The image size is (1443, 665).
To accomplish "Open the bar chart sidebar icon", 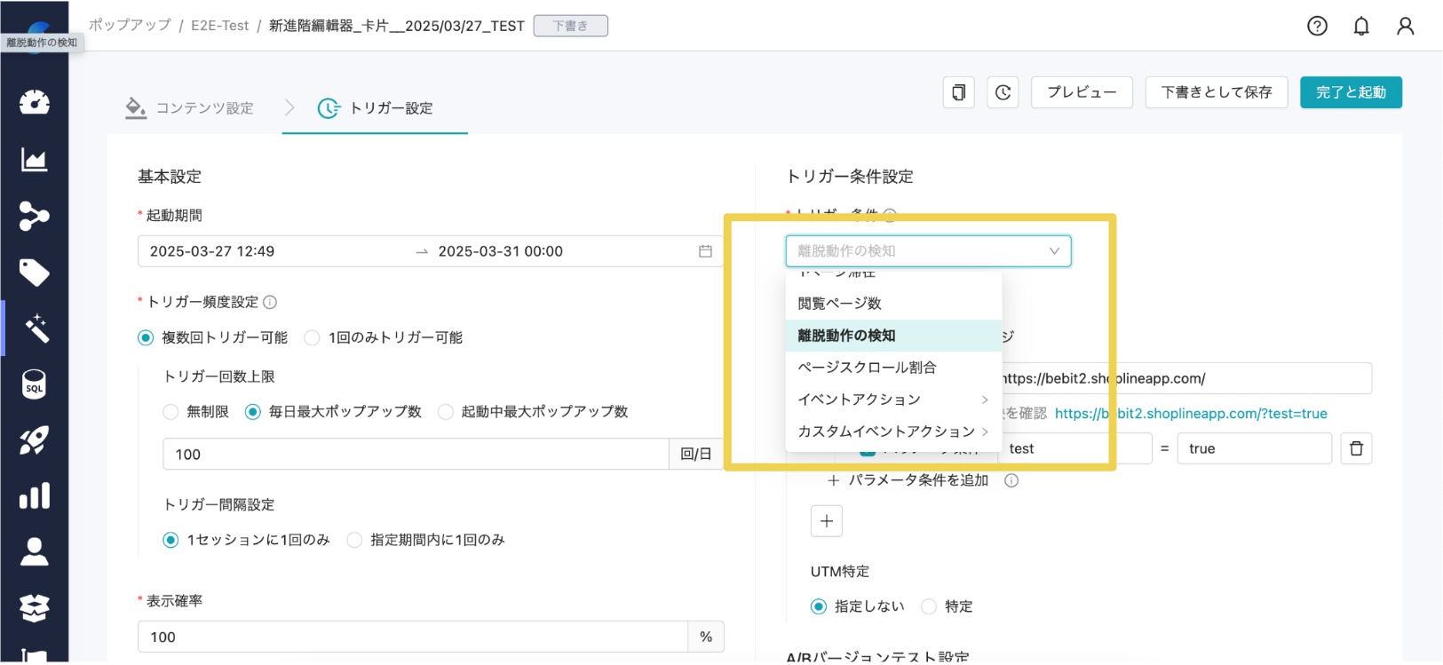I will [35, 495].
